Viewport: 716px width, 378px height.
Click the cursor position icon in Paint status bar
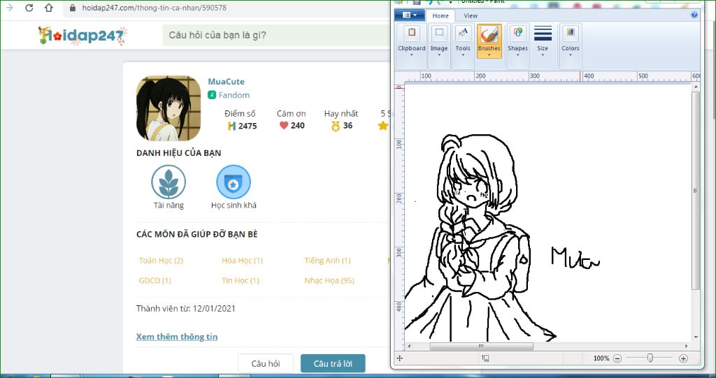tap(399, 358)
